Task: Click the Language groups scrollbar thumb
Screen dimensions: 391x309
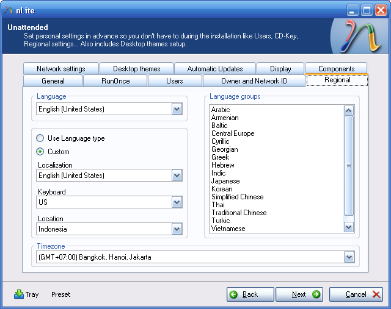Action: tap(349, 166)
